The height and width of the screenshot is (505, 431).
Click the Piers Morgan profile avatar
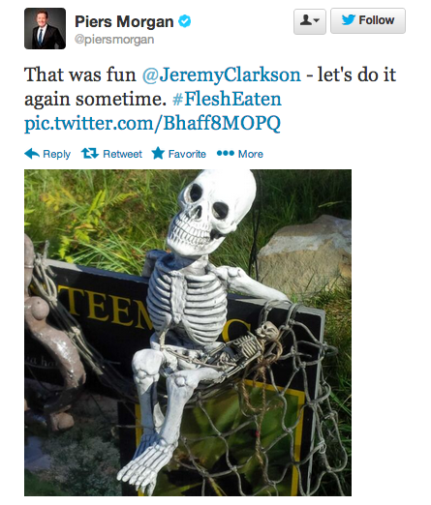[x=45, y=29]
